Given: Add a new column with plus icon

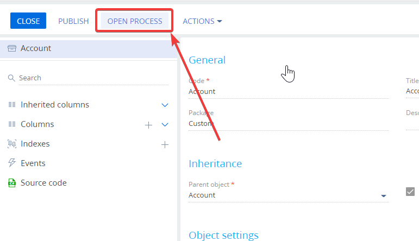Looking at the screenshot, I should tap(148, 125).
